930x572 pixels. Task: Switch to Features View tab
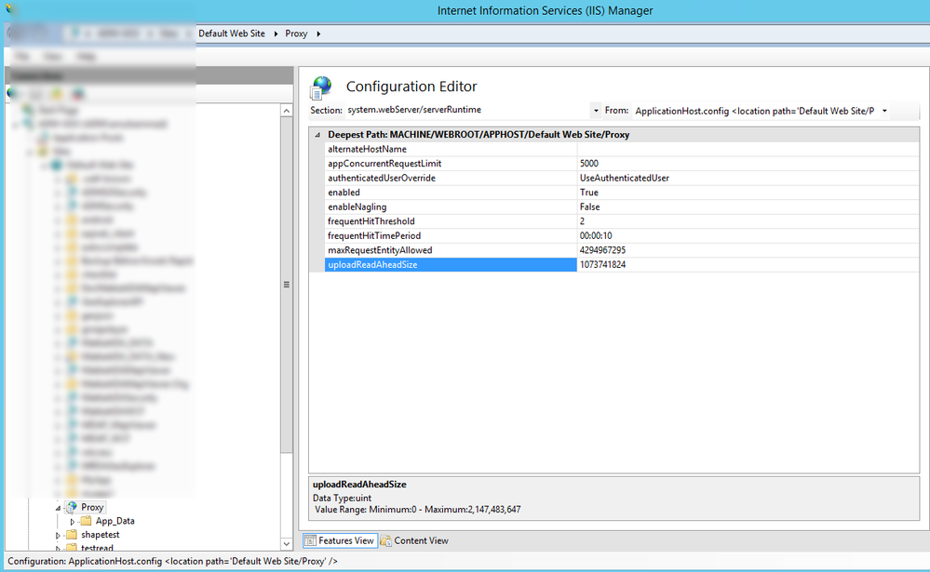[341, 540]
